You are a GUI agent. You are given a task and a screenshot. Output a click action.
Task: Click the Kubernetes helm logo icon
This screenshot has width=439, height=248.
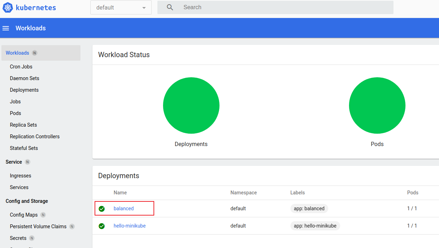click(x=8, y=7)
